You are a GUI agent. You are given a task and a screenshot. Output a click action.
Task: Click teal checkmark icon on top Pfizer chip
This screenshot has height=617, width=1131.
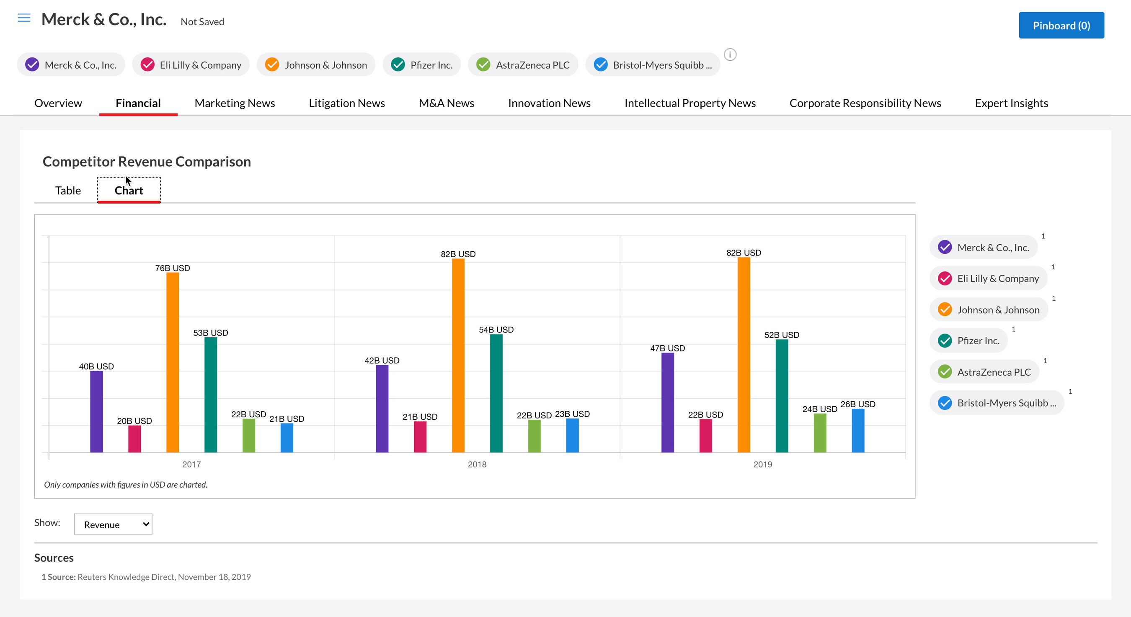point(398,65)
